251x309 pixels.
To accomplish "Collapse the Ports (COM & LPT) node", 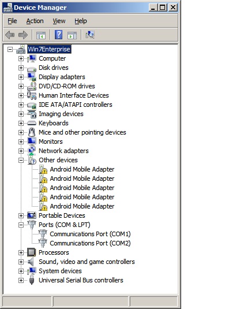I will point(21,225).
